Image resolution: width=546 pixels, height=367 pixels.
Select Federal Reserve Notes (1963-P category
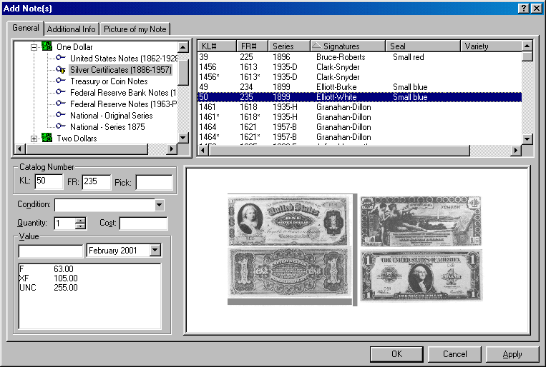pyautogui.click(x=123, y=104)
